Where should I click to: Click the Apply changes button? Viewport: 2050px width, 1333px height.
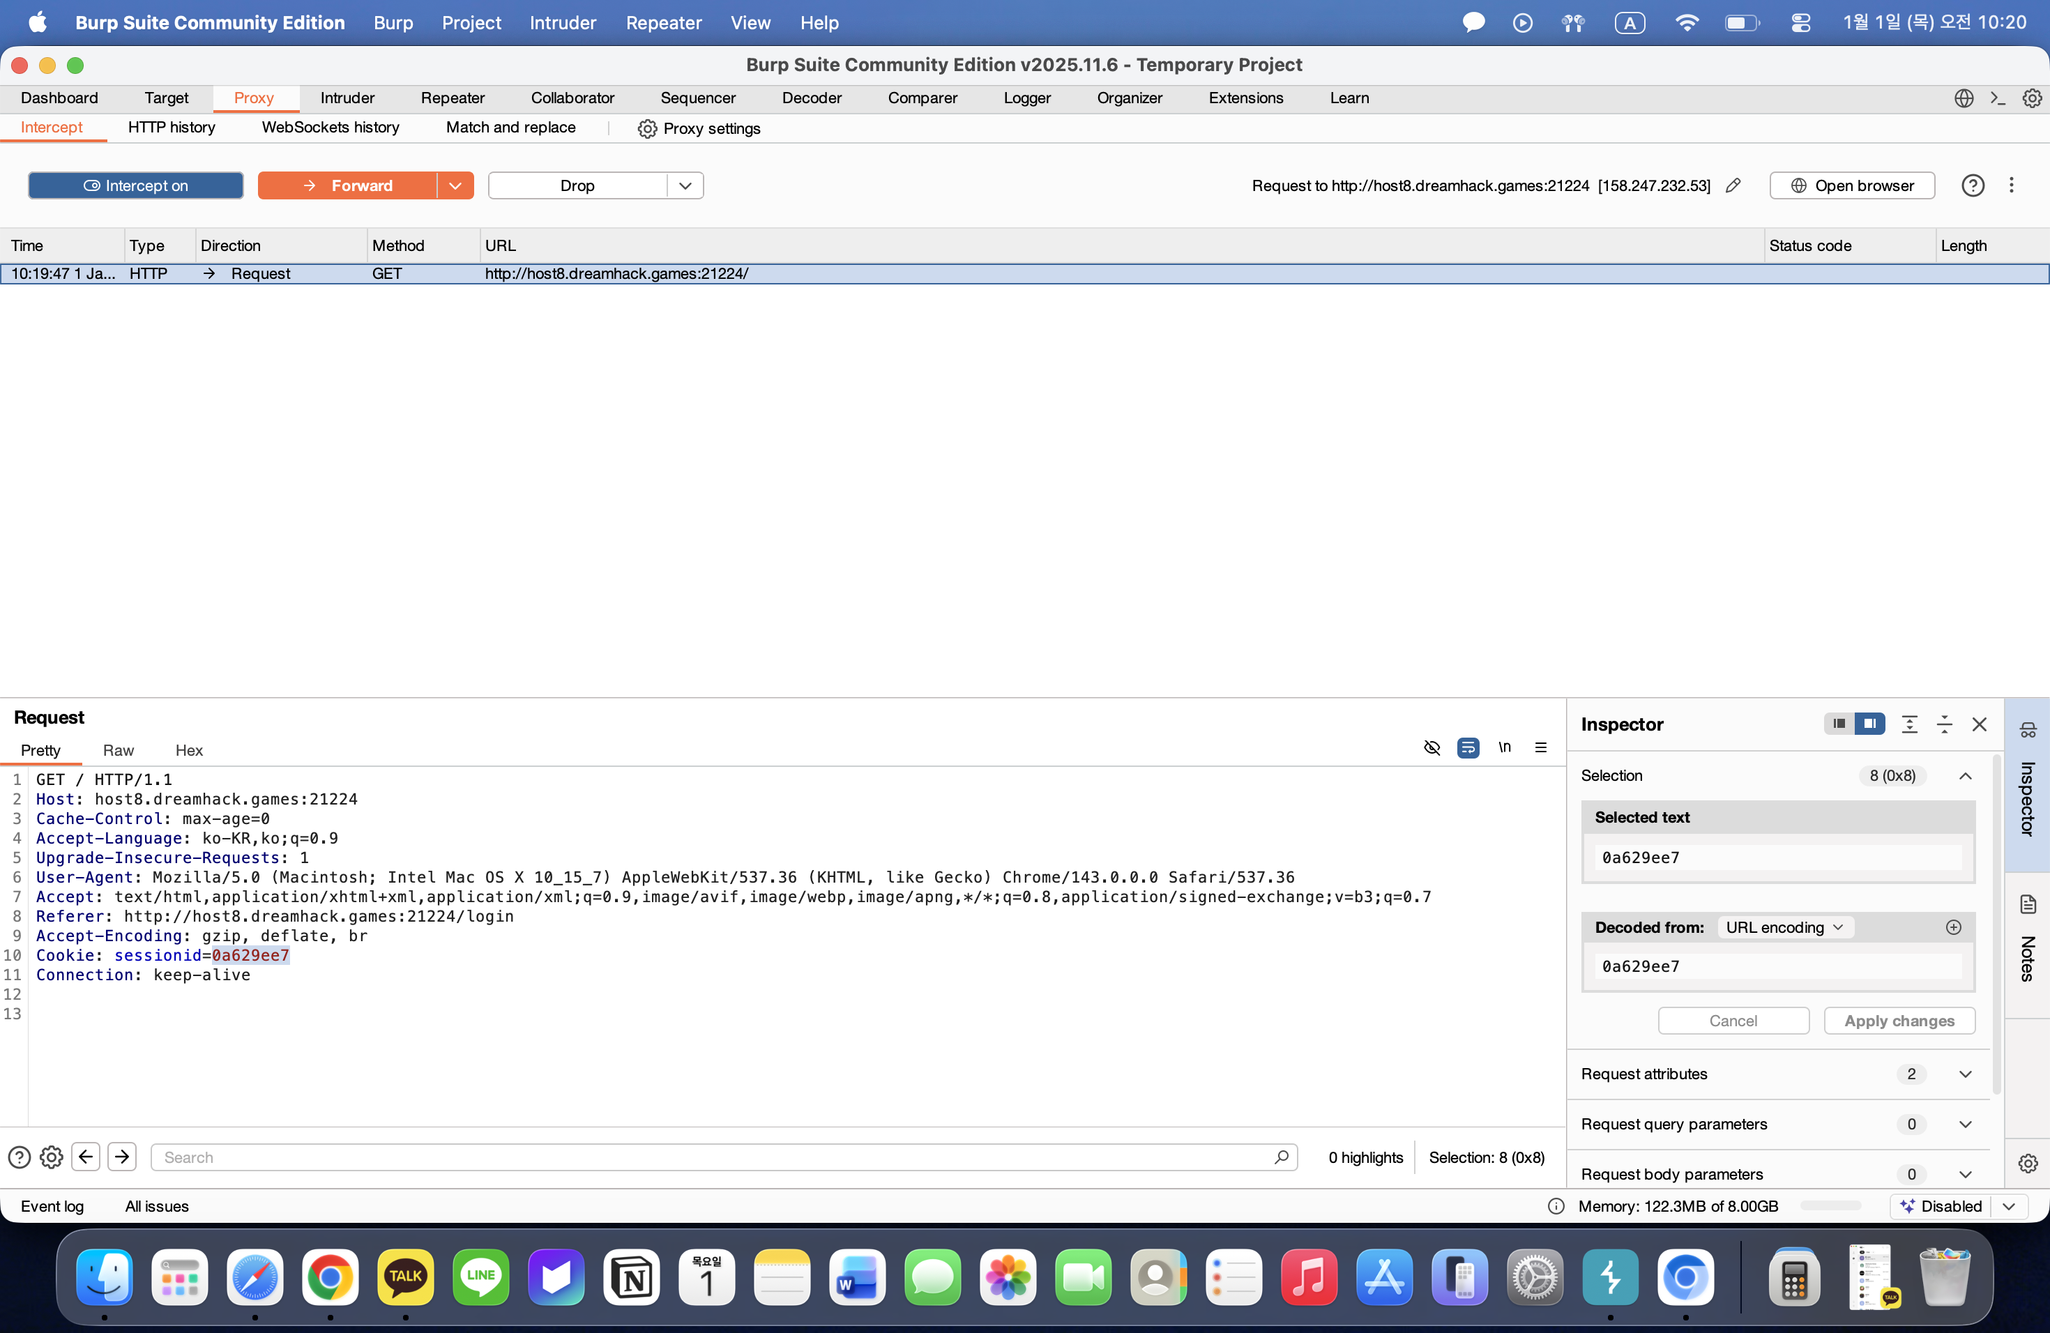1899,1021
